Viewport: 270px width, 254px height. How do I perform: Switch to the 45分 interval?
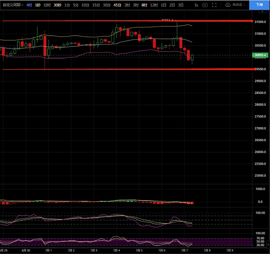pos(117,4)
